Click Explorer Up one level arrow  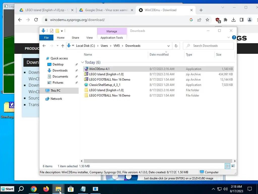(63, 46)
